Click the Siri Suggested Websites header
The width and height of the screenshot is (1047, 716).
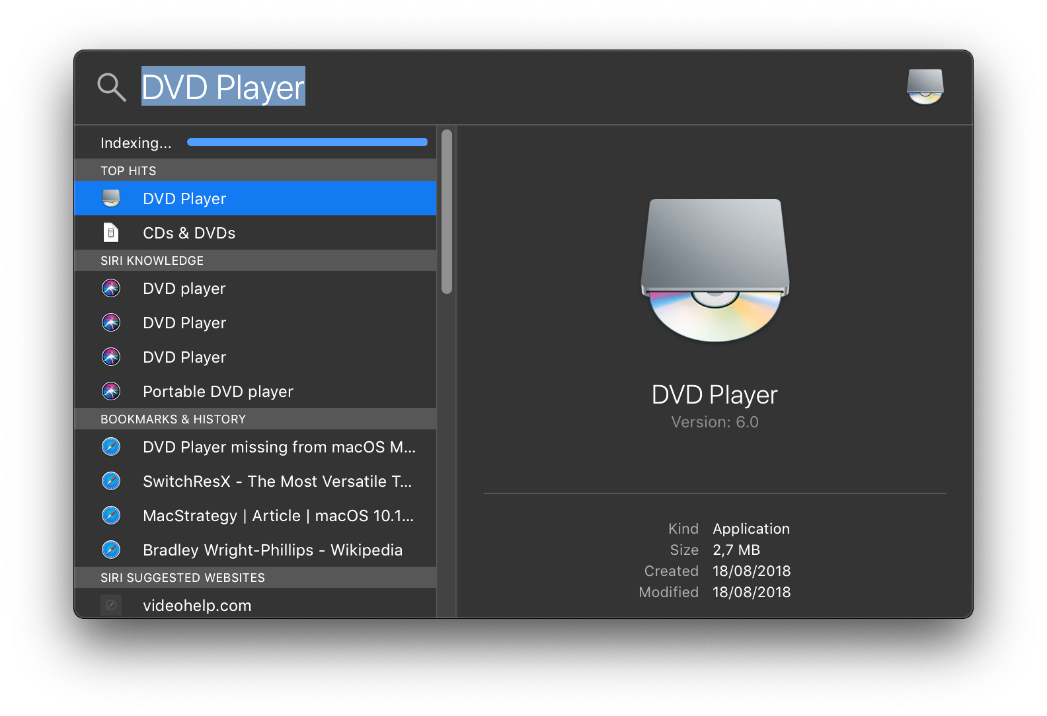click(255, 577)
